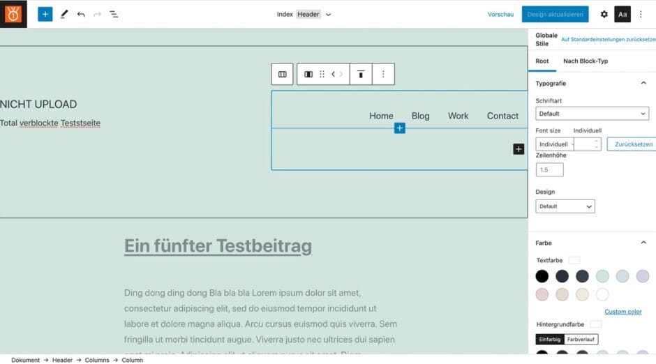Pick the black text color swatch
Image resolution: width=656 pixels, height=364 pixels.
542,276
